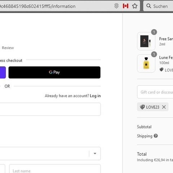Open the Log in link
The height and width of the screenshot is (173, 173).
95,96
